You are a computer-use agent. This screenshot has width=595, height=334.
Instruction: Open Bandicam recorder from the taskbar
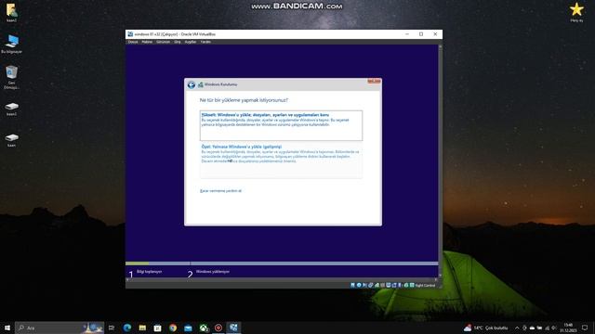pyautogui.click(x=218, y=328)
